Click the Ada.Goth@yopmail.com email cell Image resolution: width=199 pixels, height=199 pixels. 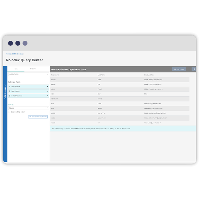(x=153, y=104)
